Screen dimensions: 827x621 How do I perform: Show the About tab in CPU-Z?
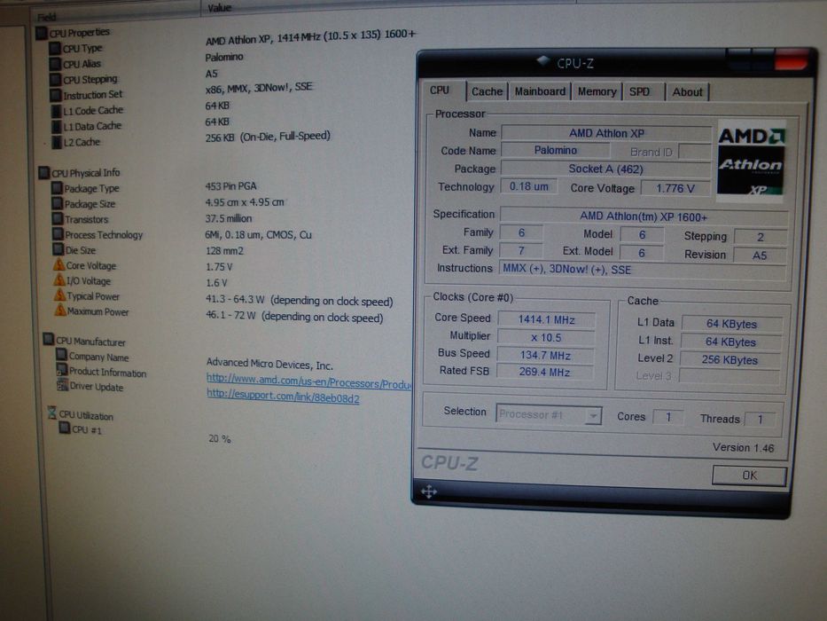[687, 92]
